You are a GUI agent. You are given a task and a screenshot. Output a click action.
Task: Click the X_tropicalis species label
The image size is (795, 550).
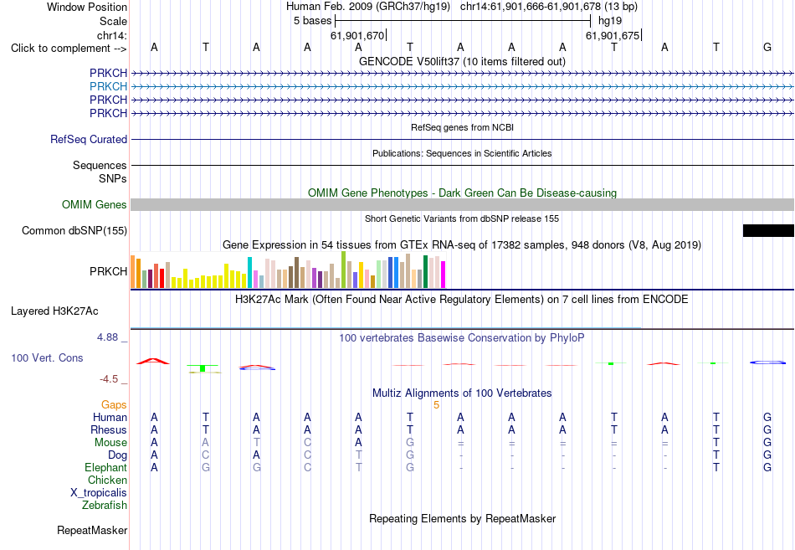point(99,493)
